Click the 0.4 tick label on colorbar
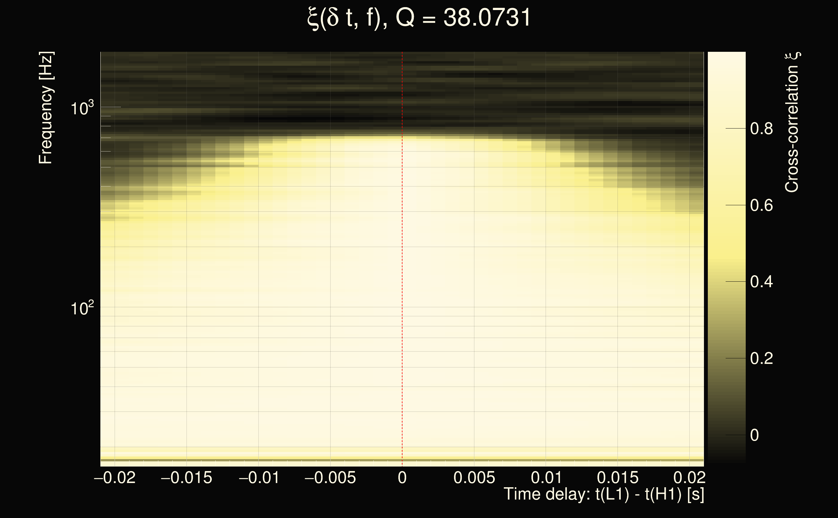 click(x=761, y=282)
